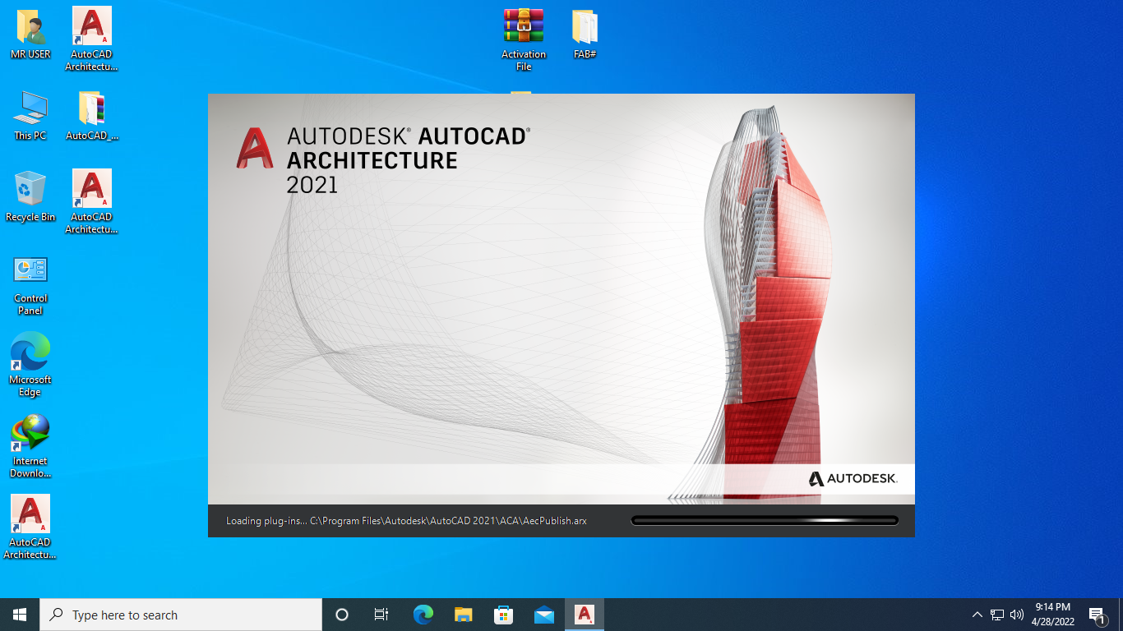Click the Cortana circle on taskbar
1123x631 pixels.
[x=342, y=615]
